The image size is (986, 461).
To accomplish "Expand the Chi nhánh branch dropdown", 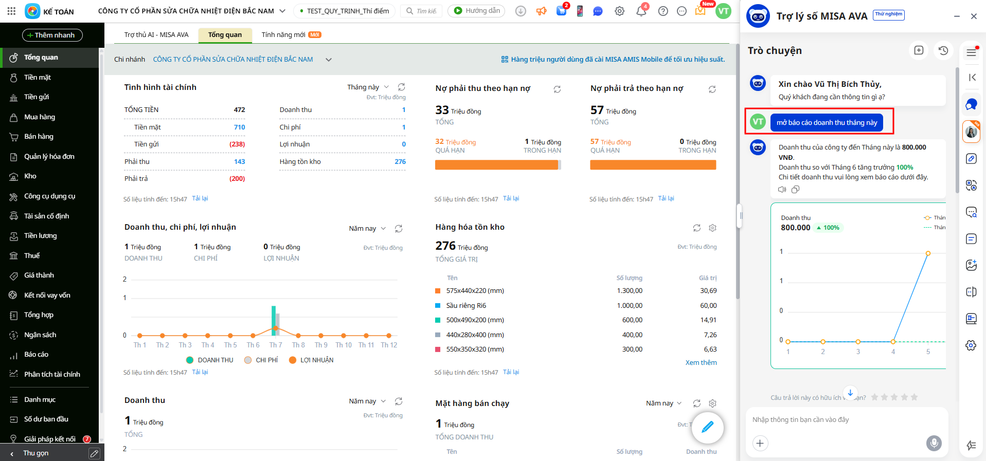I will [329, 60].
